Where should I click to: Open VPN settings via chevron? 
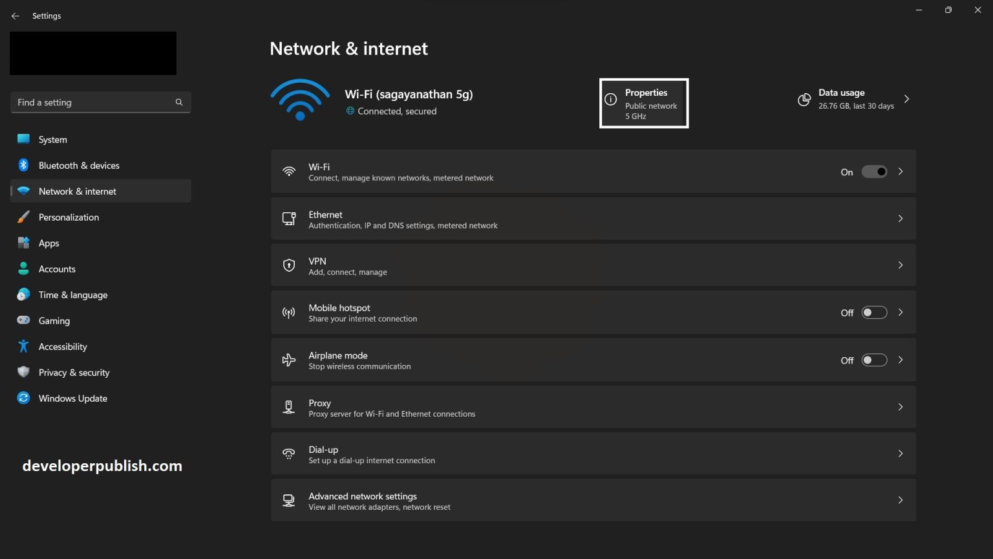coord(900,265)
